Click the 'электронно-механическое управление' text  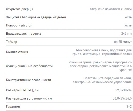pyautogui.click(x=102, y=82)
